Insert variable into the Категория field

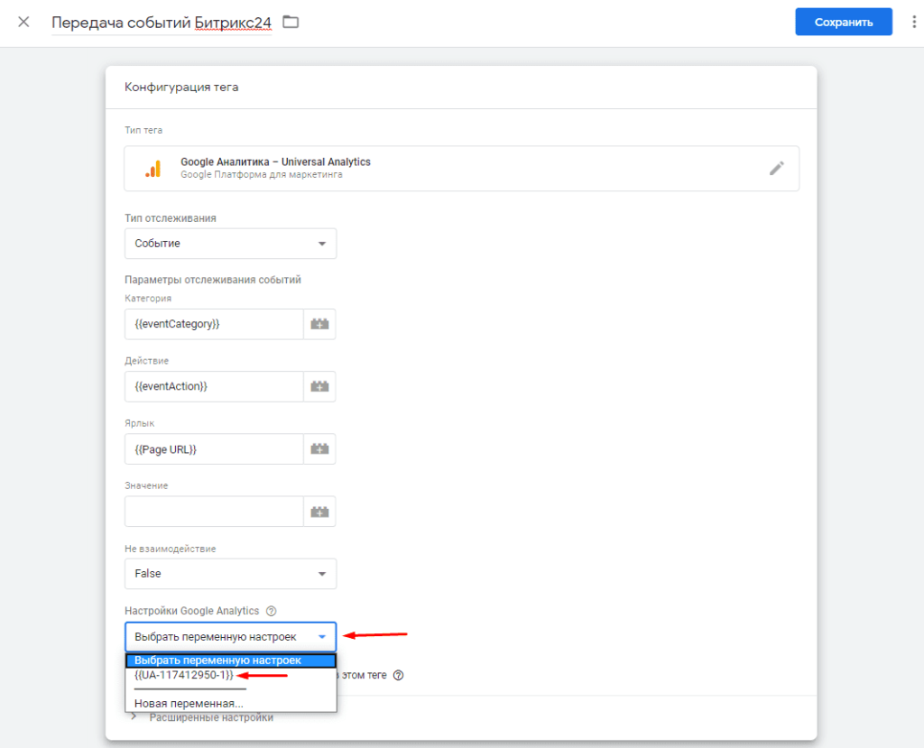(320, 324)
